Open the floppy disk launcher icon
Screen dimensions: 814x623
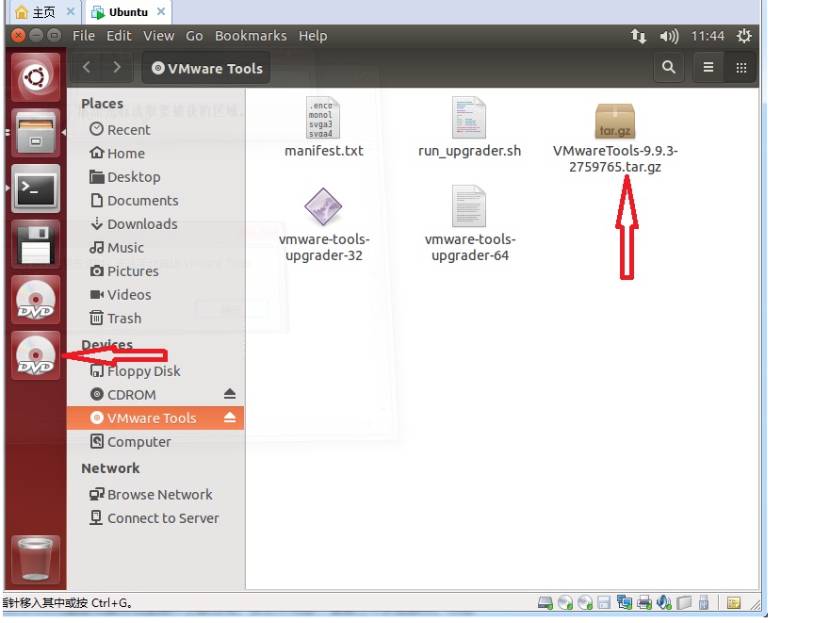point(35,244)
